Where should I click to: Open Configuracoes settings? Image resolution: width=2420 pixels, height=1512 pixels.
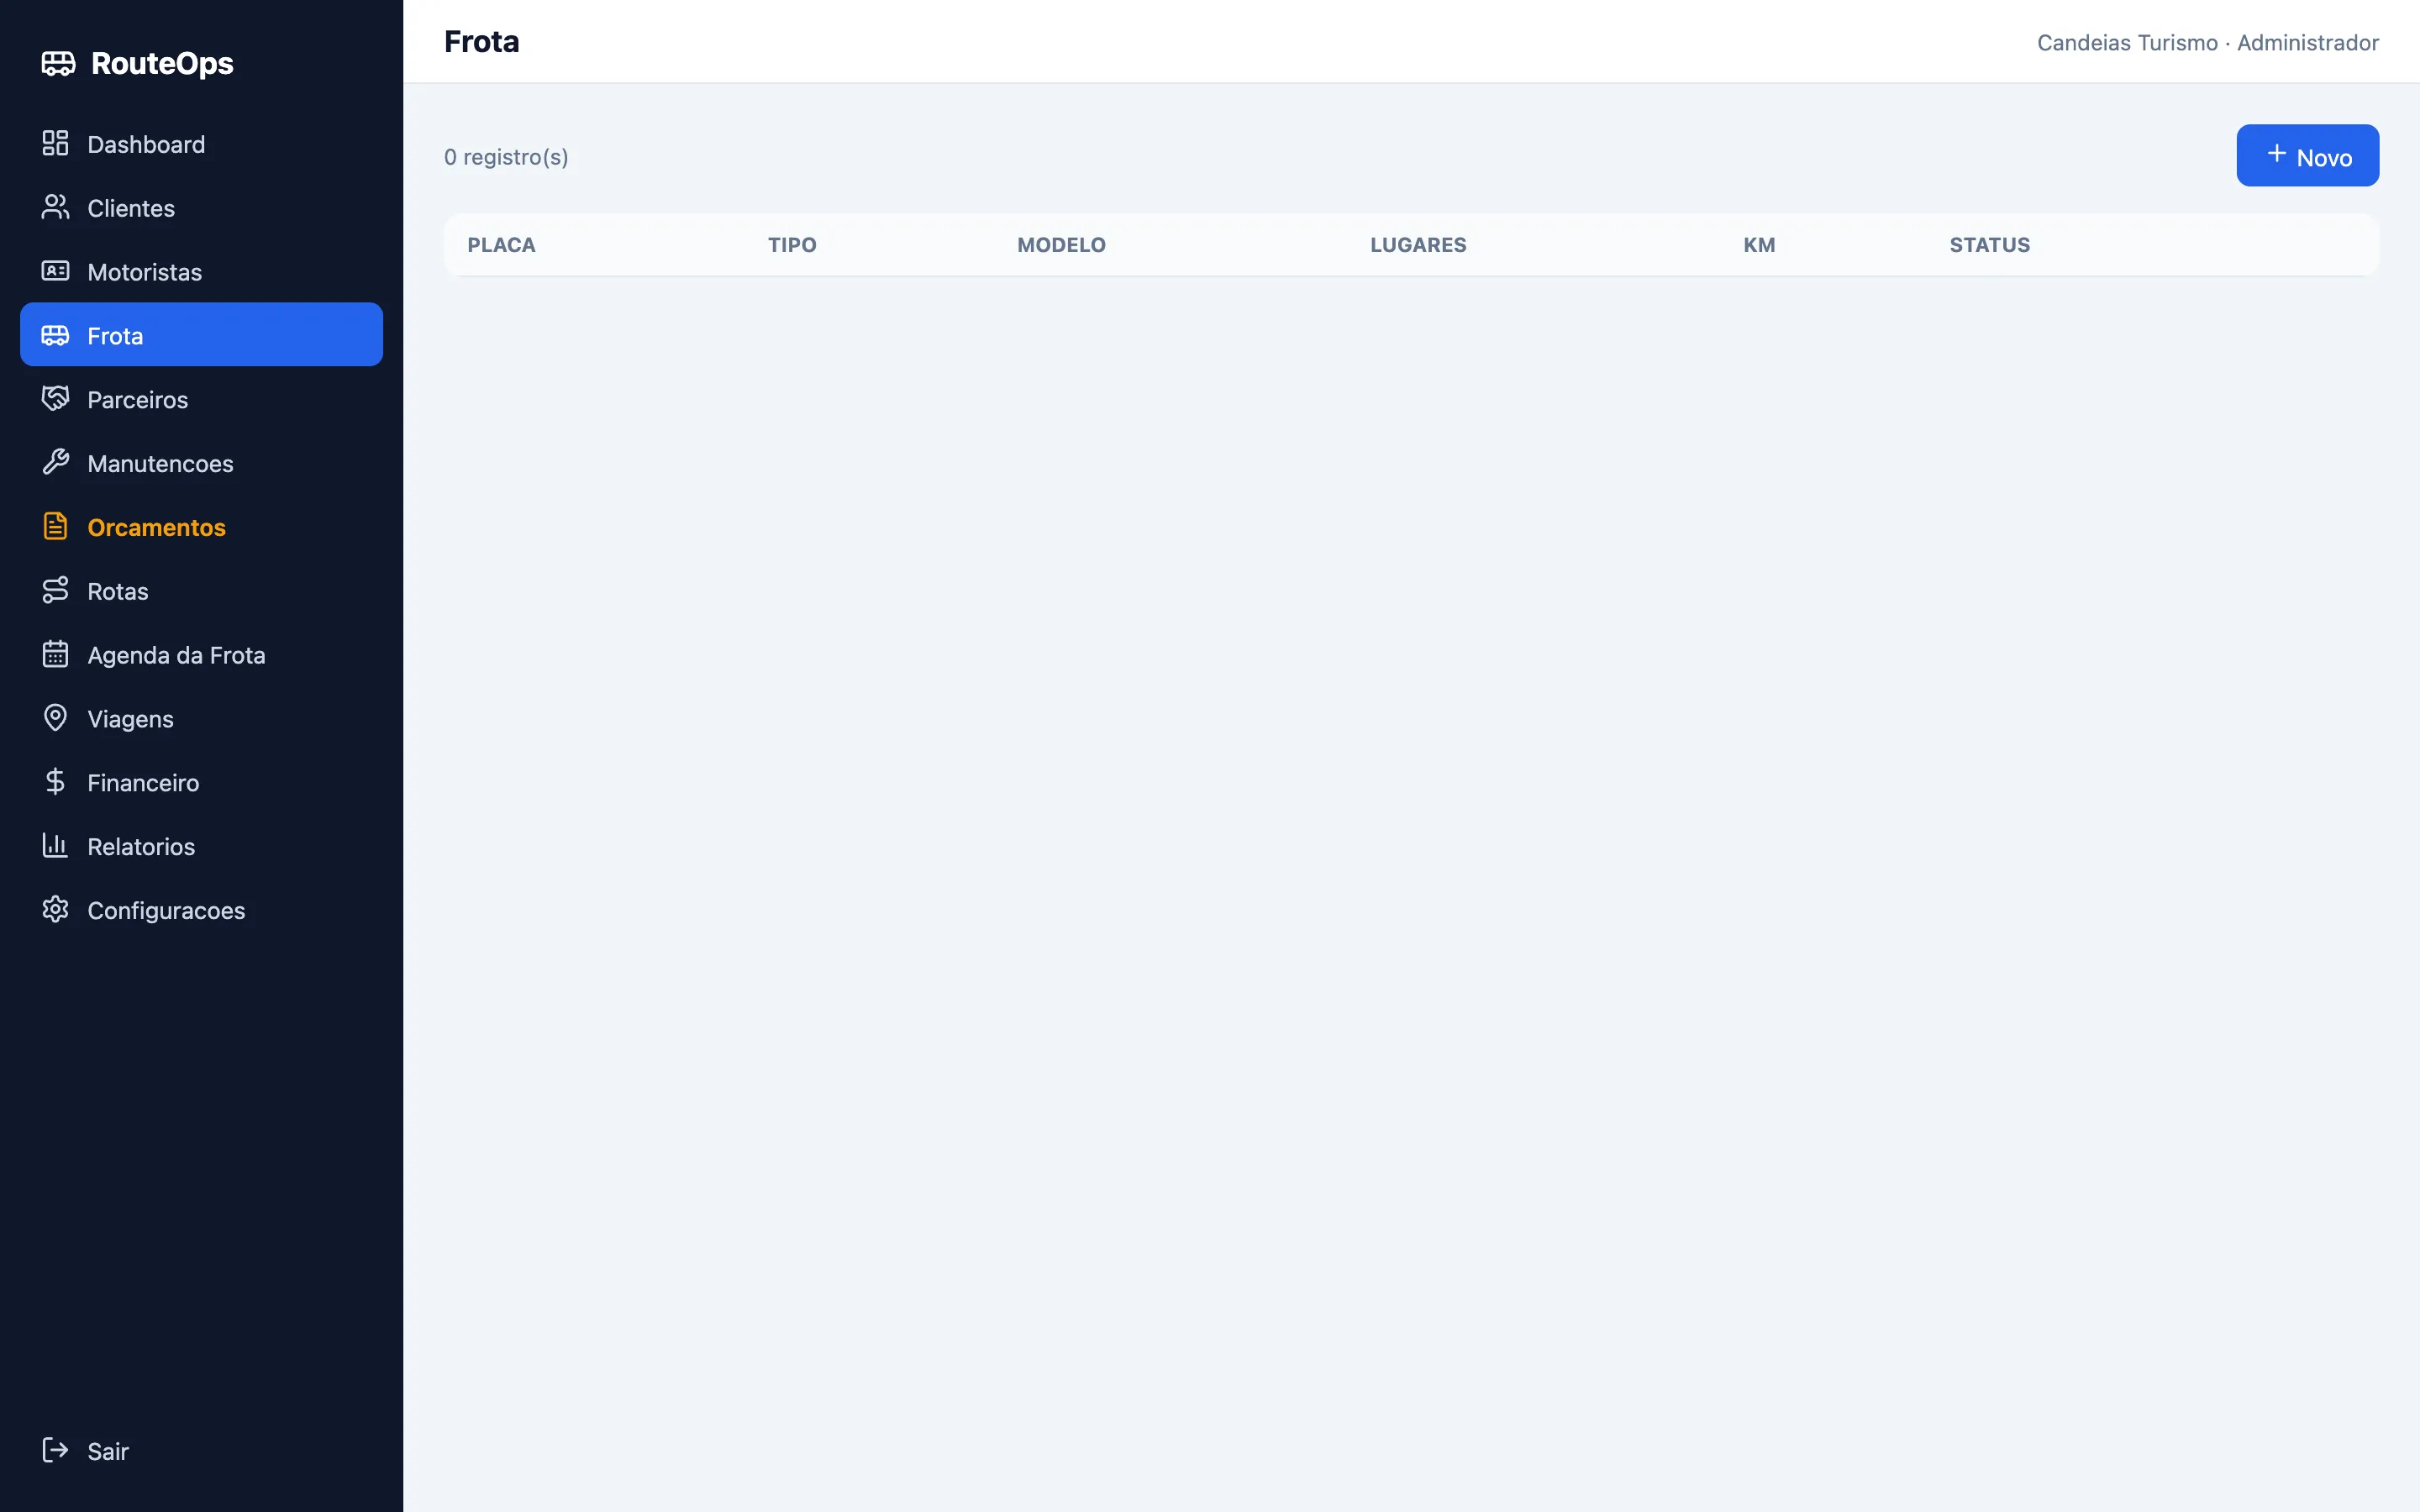(201, 910)
